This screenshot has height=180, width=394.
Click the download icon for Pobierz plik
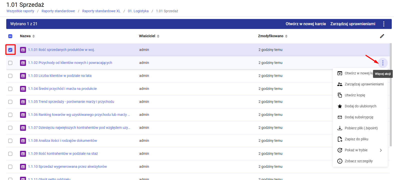[x=340, y=128]
